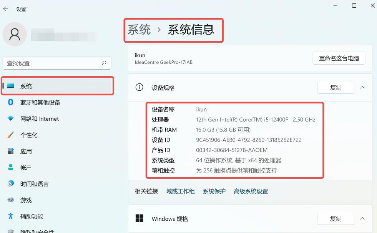377x233 pixels.
Task: Click the user avatar icon
Action: 15,34
